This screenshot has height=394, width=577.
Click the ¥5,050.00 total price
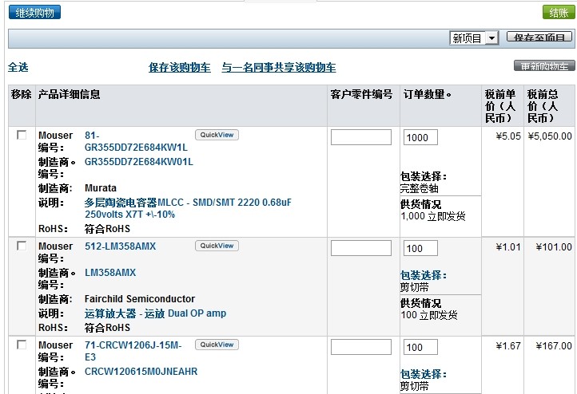coord(550,136)
